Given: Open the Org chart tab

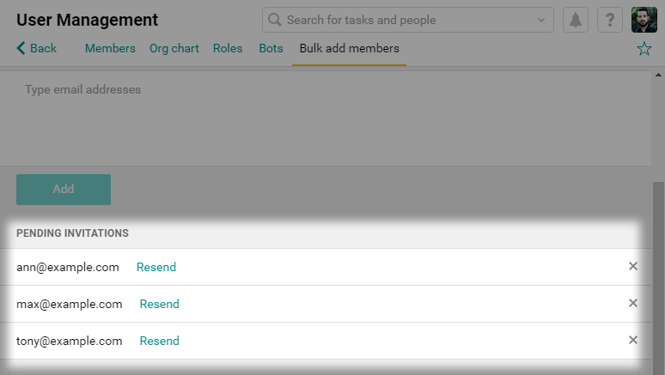Looking at the screenshot, I should click(174, 48).
